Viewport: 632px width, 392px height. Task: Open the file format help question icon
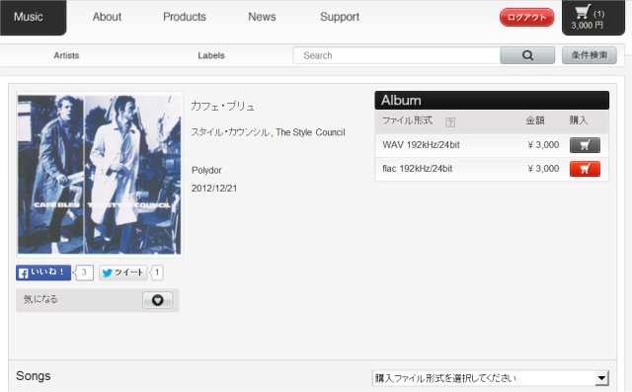[x=450, y=122]
